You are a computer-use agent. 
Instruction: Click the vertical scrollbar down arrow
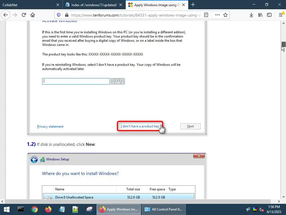click(x=283, y=197)
